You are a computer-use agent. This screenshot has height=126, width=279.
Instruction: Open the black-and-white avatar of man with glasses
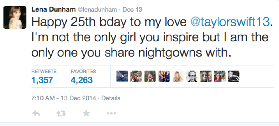coord(192,76)
